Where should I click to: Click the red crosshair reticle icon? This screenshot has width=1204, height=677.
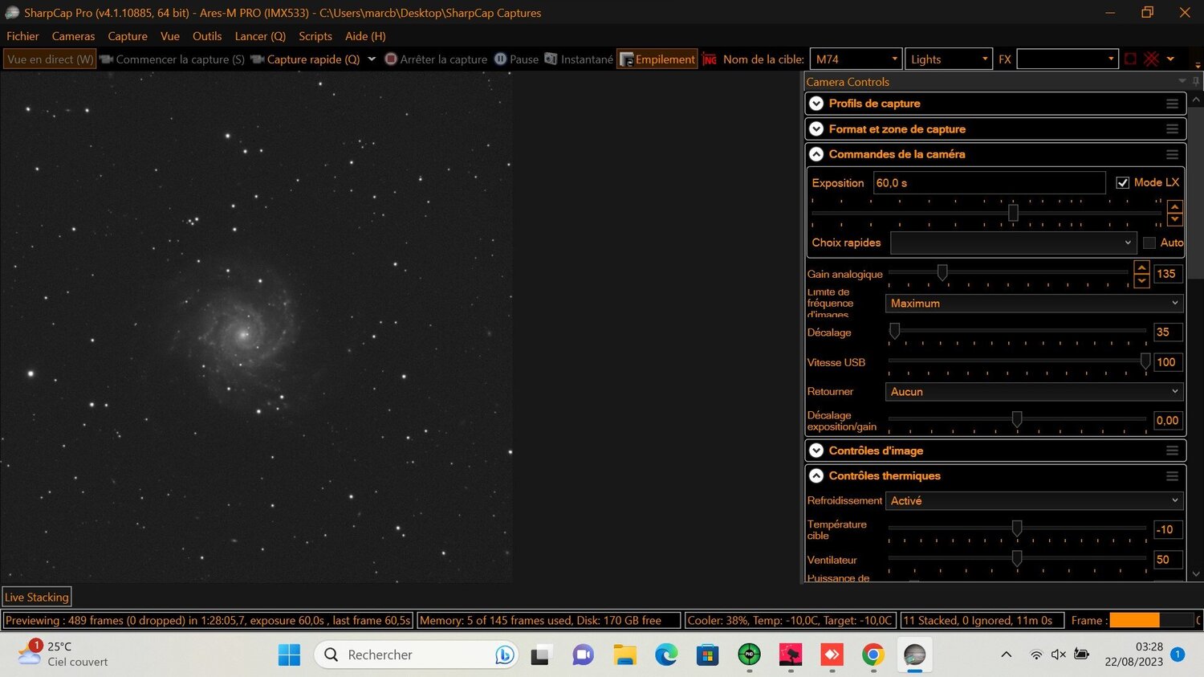(1152, 59)
